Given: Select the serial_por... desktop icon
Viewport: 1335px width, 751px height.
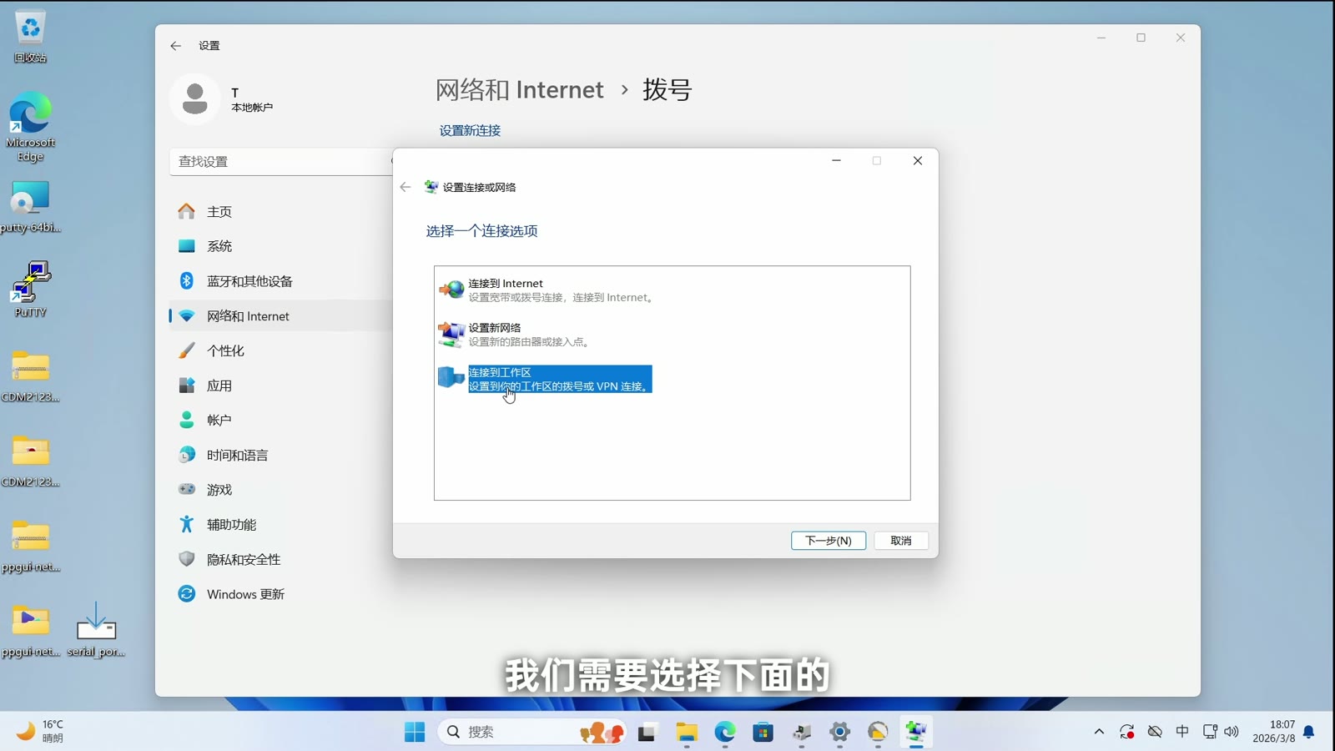Looking at the screenshot, I should [96, 630].
